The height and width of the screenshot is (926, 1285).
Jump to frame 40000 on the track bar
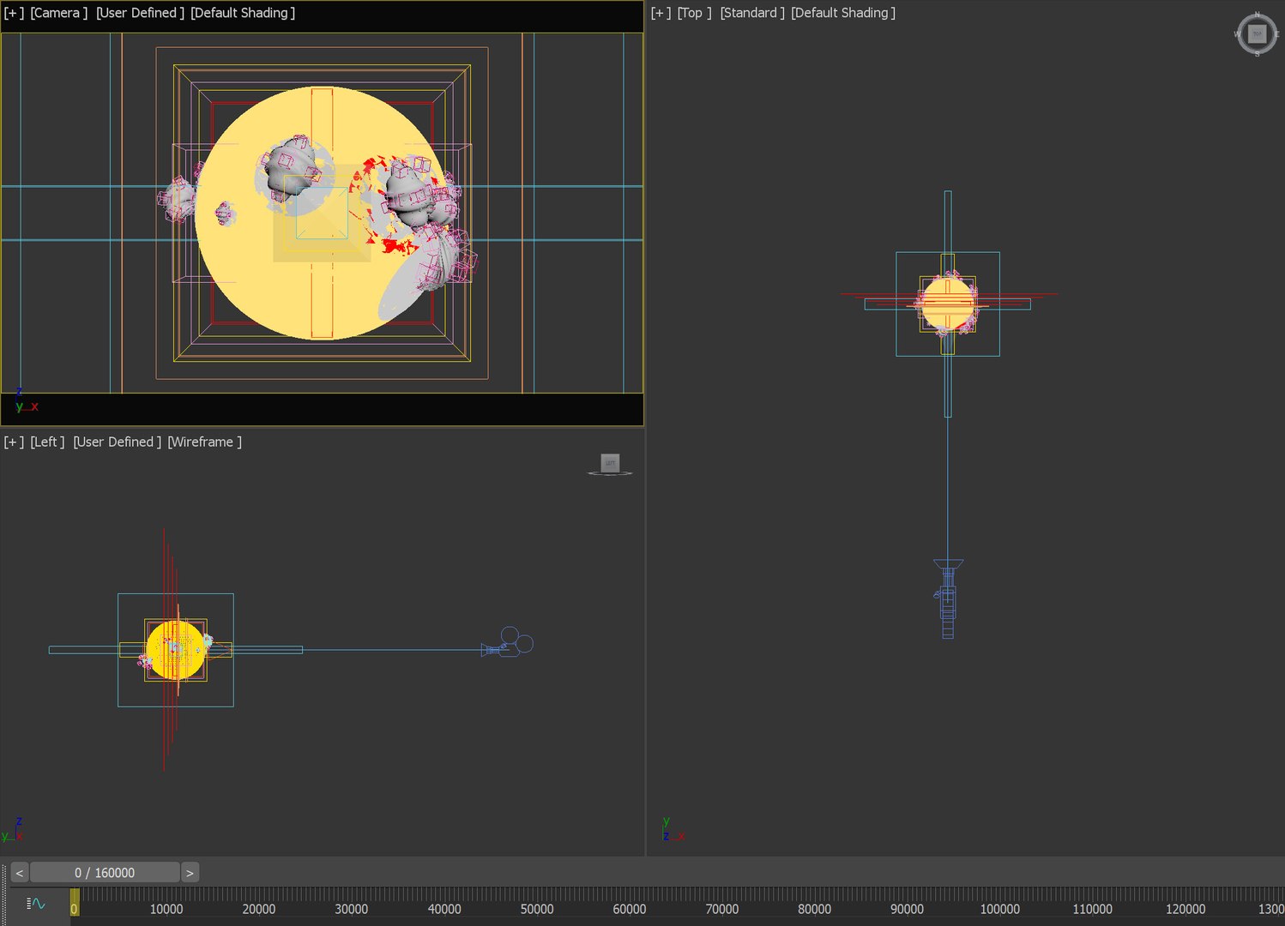pos(444,909)
